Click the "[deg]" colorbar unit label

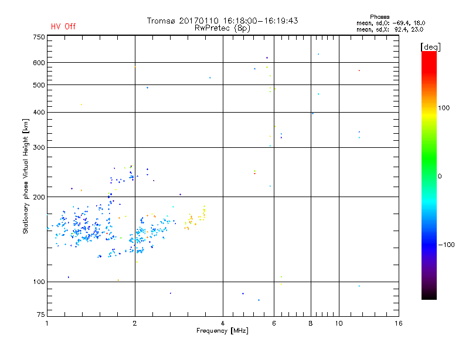coord(430,47)
